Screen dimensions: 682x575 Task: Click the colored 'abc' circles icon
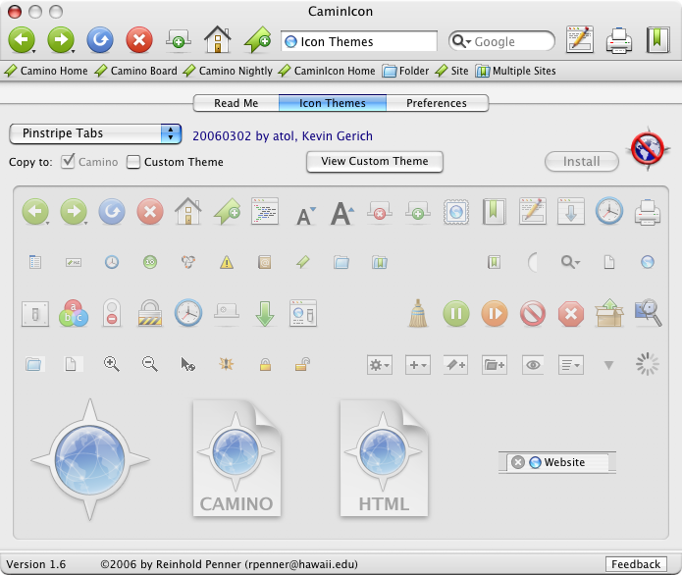point(73,313)
